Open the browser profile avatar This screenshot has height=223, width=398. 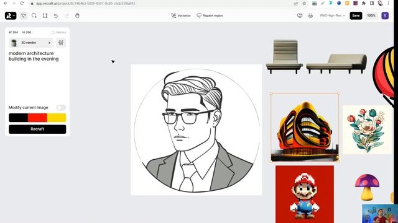[x=380, y=3]
